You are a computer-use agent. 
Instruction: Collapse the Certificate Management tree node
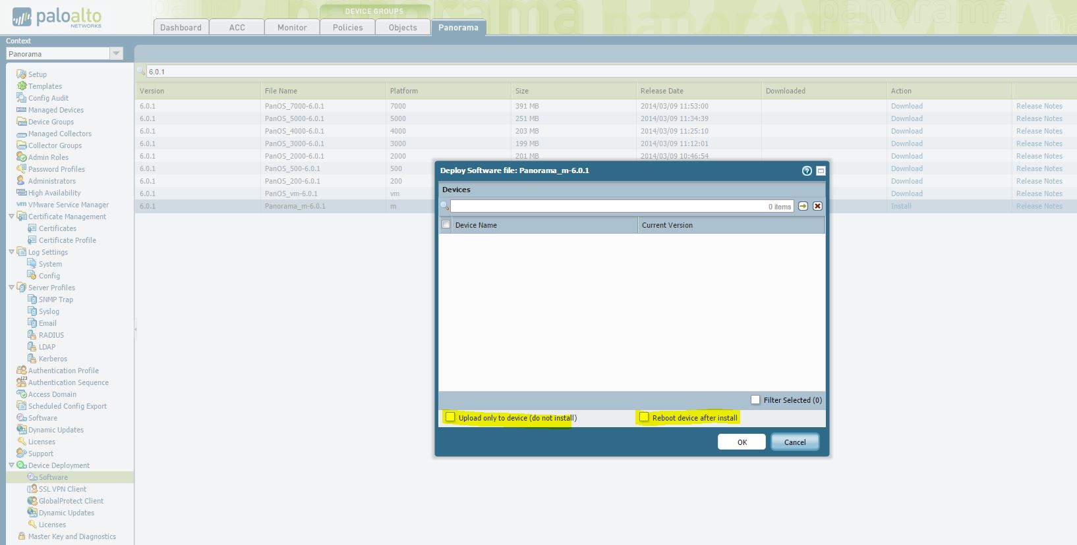[11, 217]
